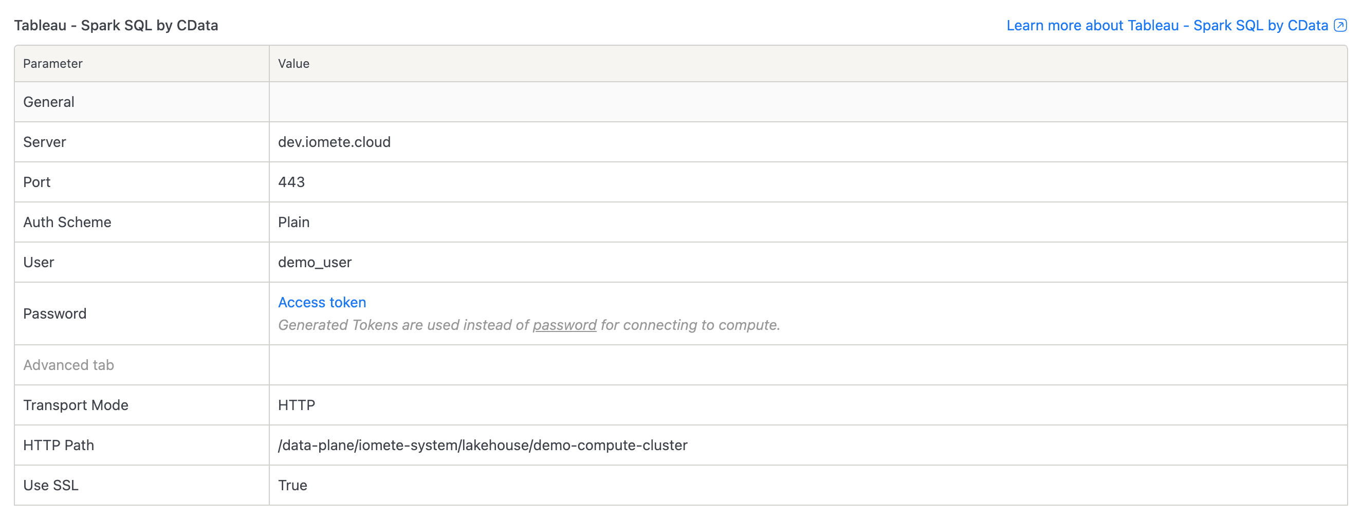Click the Plain auth scheme value
The width and height of the screenshot is (1362, 518).
coord(293,223)
